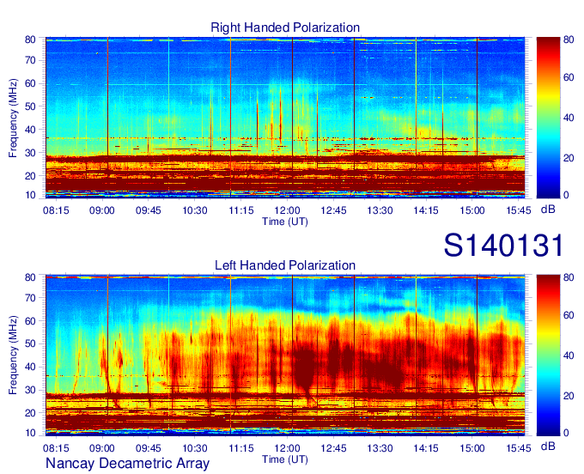Click '11:15' time tick under Right Handed plot

pyautogui.click(x=241, y=210)
